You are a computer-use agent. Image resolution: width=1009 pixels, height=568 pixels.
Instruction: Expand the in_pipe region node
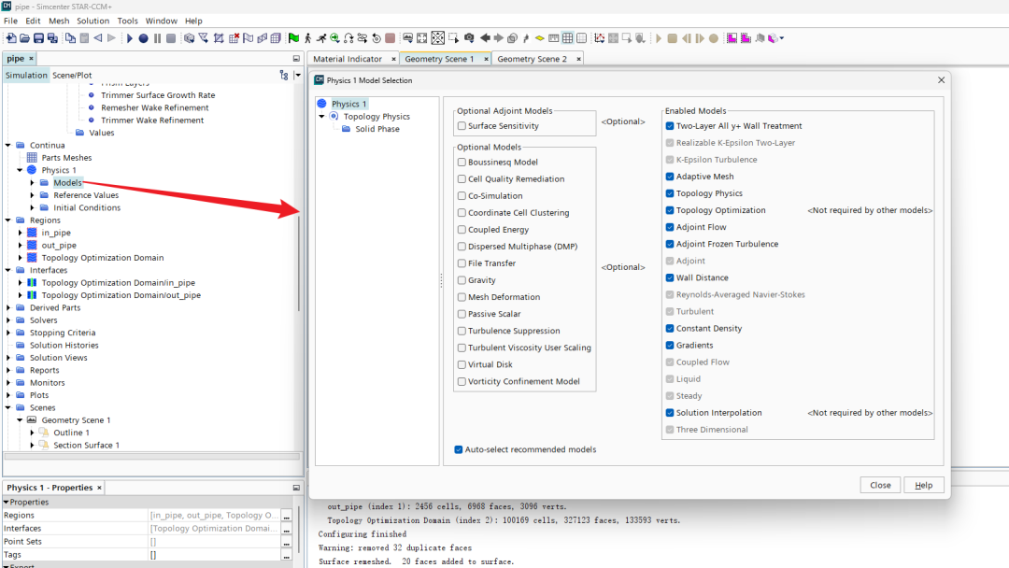point(20,233)
